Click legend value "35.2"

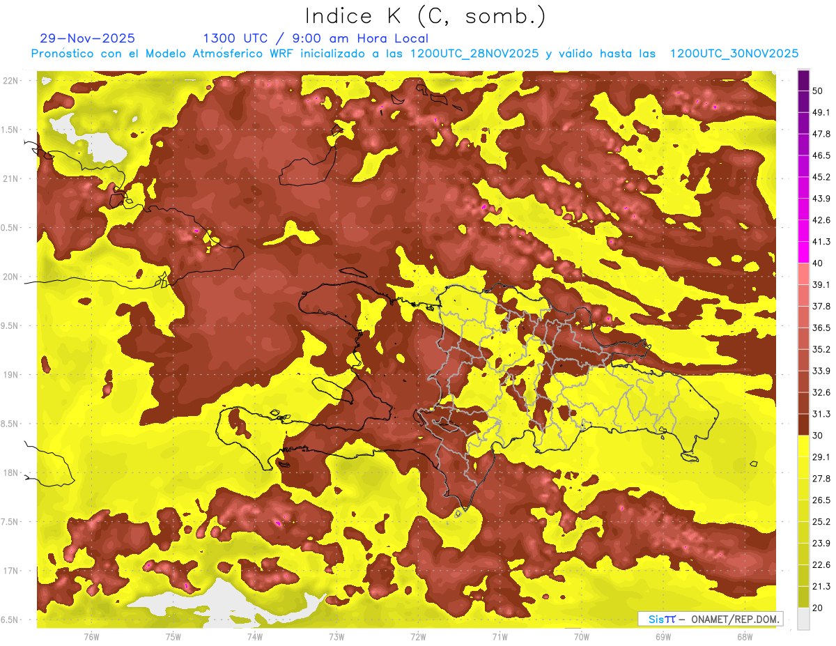(x=821, y=349)
